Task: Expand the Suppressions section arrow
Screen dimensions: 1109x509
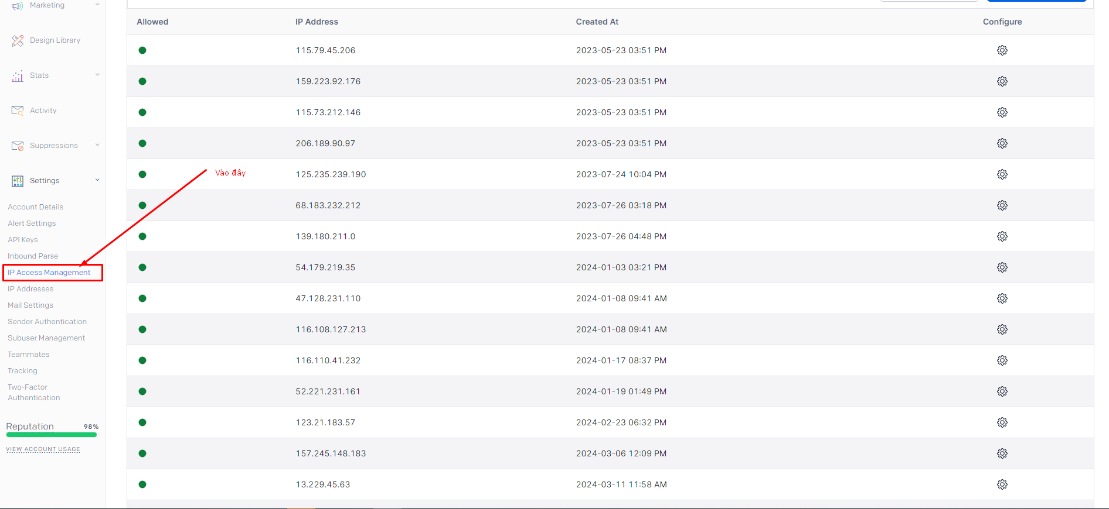Action: (x=97, y=145)
